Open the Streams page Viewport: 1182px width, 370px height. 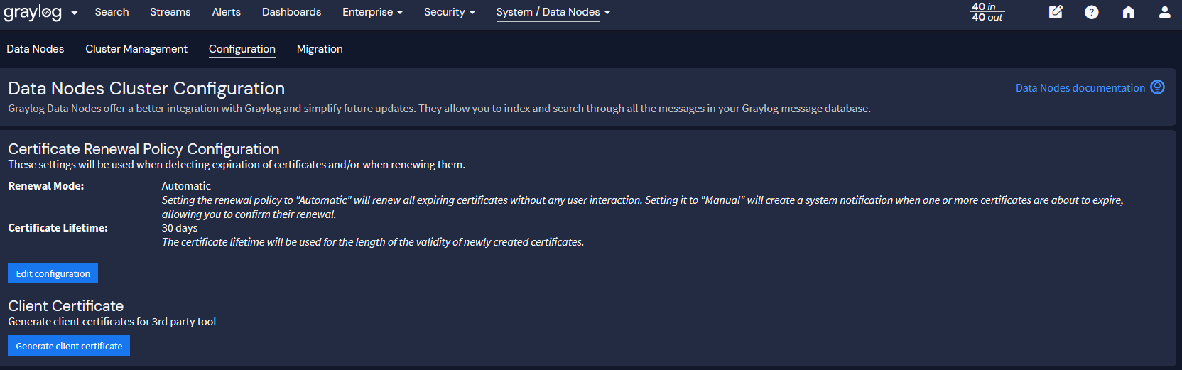[170, 12]
